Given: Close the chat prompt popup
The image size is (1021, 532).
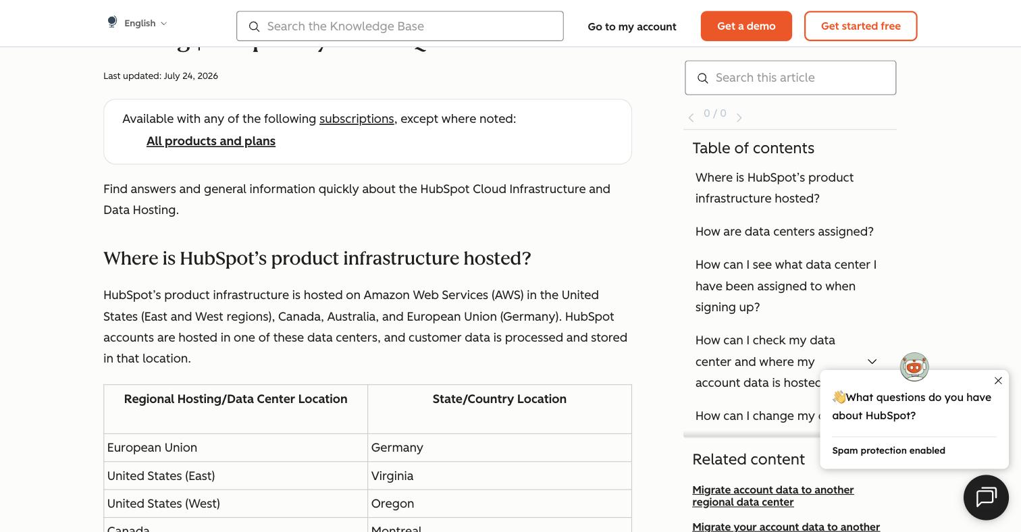Looking at the screenshot, I should point(998,381).
